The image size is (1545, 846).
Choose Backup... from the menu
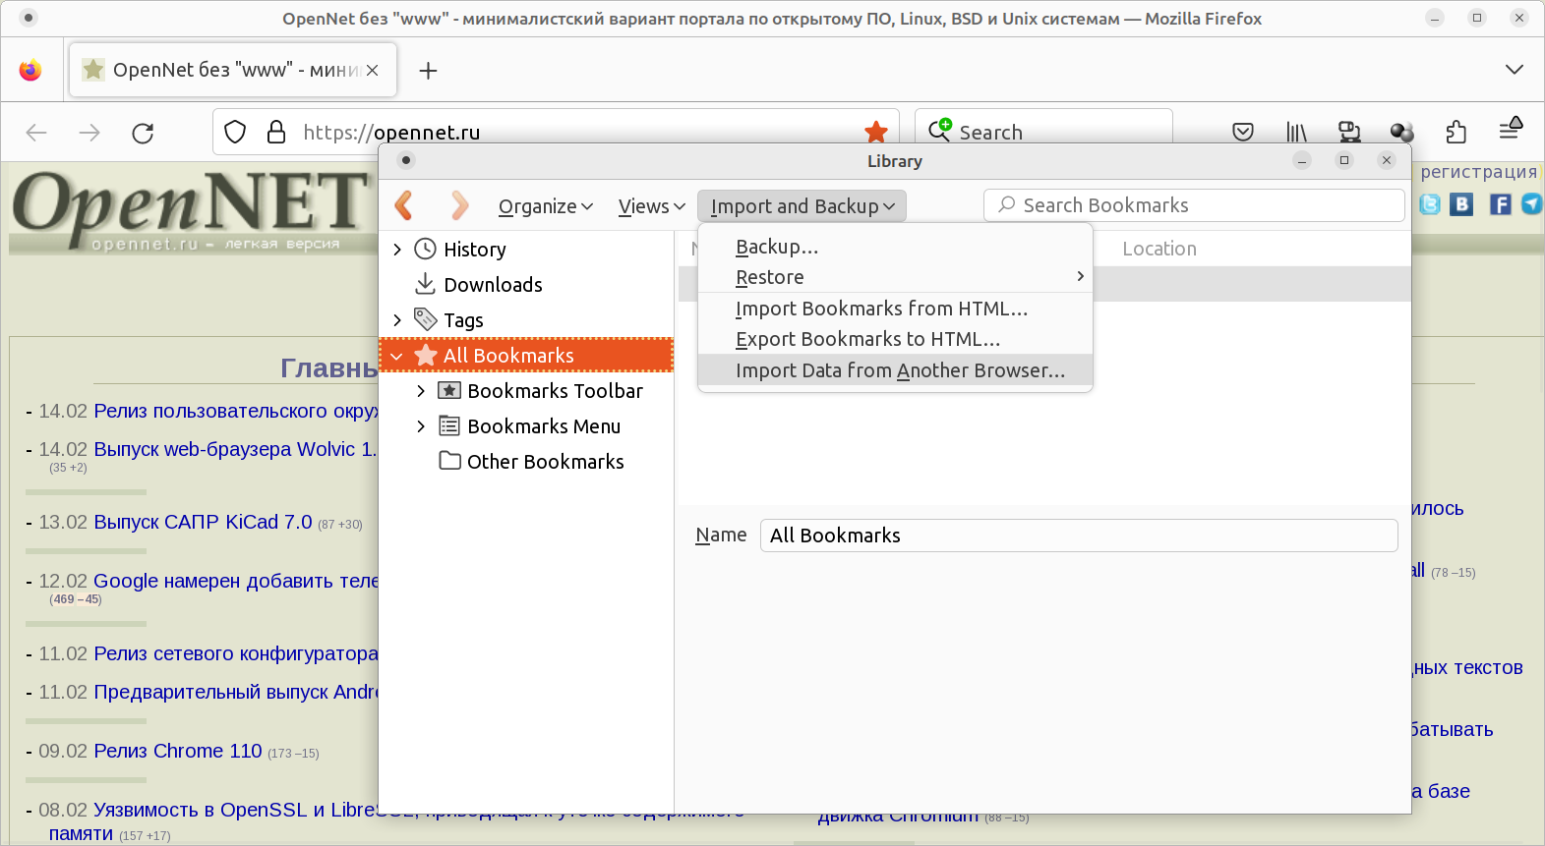(895, 247)
